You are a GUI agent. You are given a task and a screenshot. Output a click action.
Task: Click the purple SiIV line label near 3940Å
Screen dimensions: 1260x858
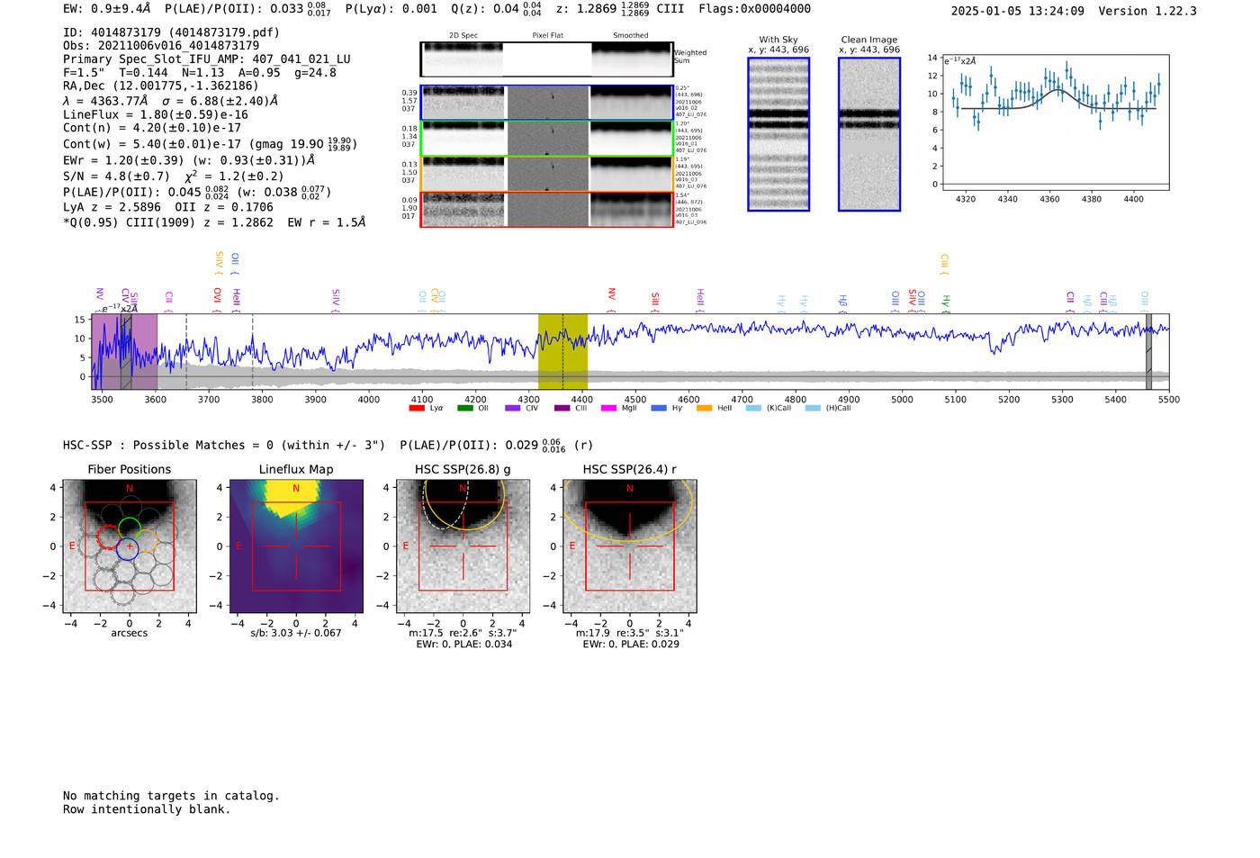tap(335, 300)
